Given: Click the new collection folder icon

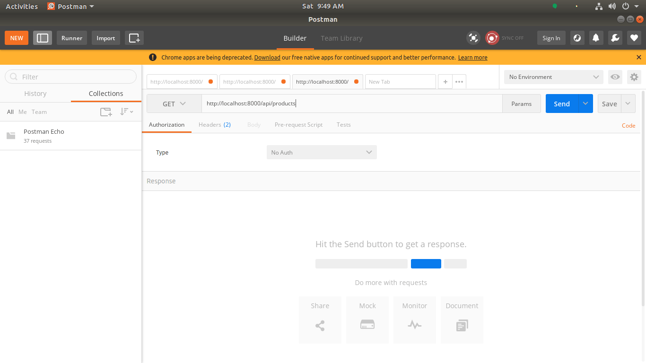Looking at the screenshot, I should tap(106, 112).
